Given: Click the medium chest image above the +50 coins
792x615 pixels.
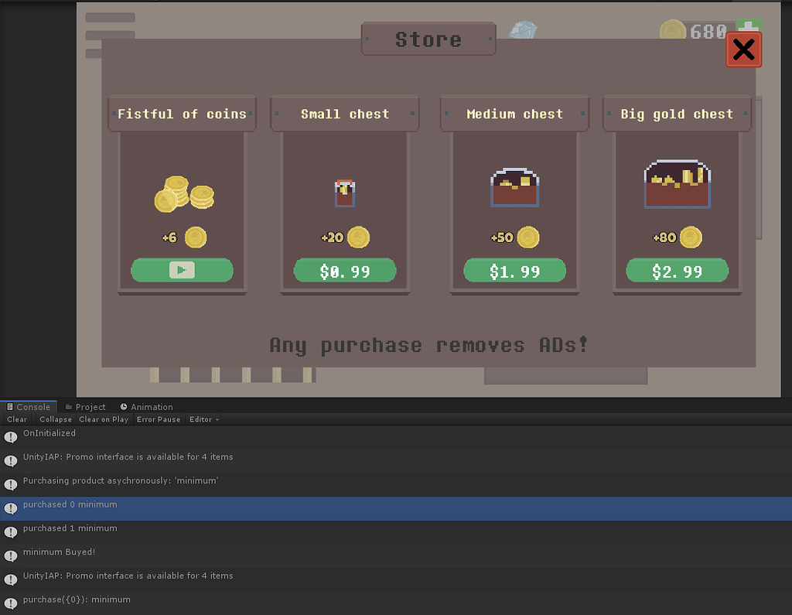Looking at the screenshot, I should coord(514,186).
